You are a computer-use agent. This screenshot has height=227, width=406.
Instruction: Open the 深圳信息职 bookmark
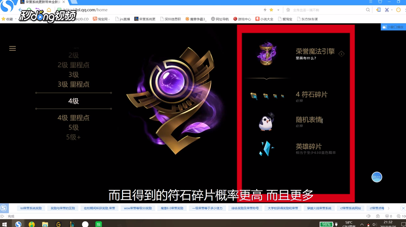[x=170, y=19]
